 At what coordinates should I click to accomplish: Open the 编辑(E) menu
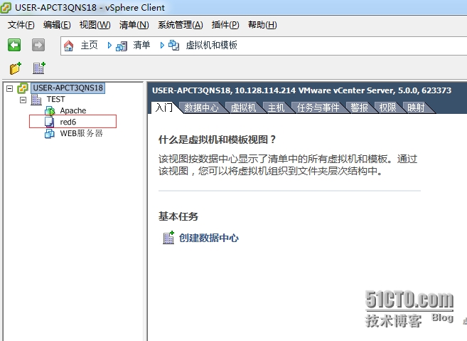[57, 25]
